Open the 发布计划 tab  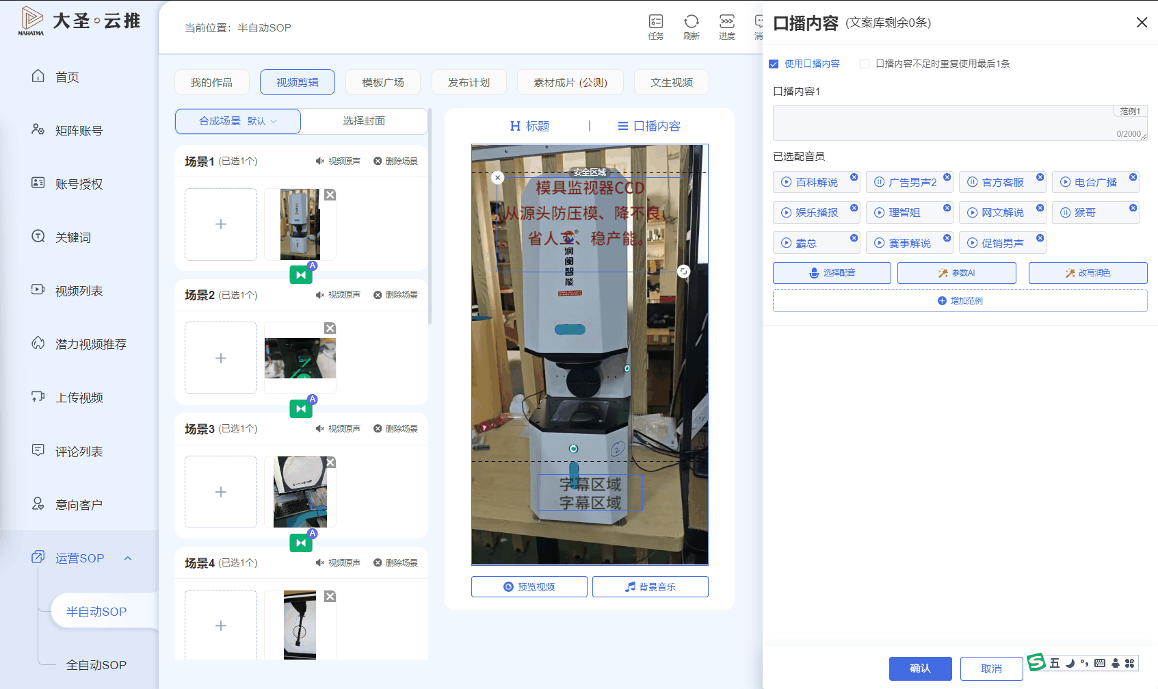(x=469, y=82)
